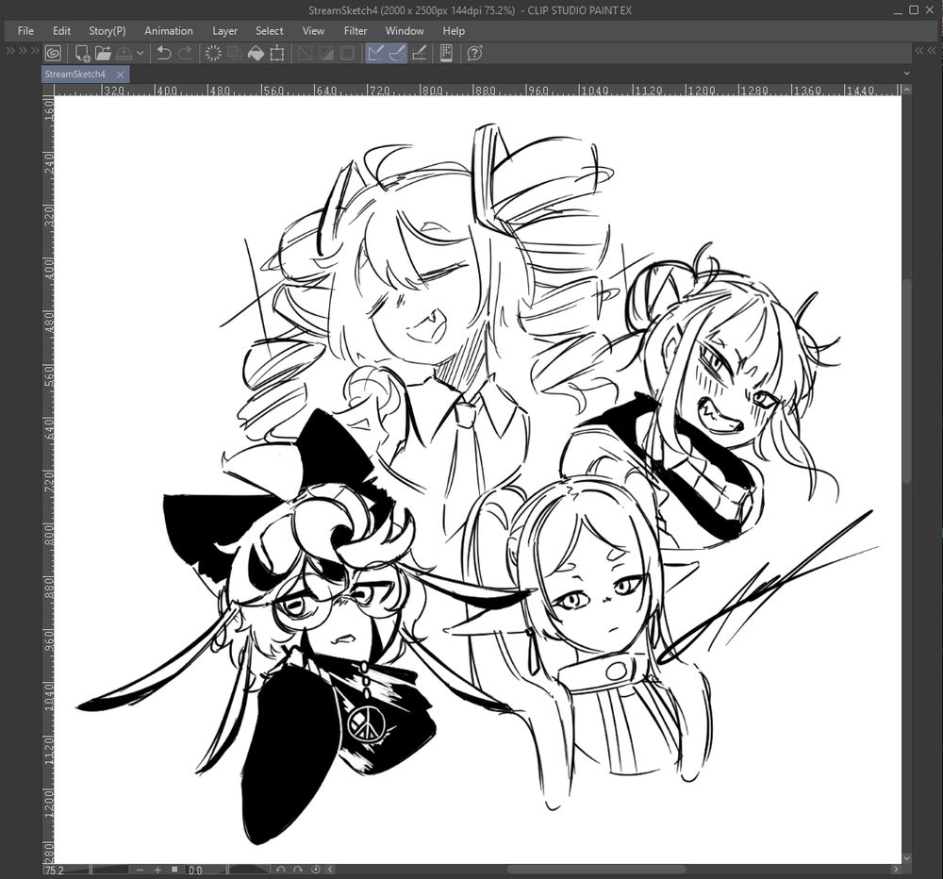This screenshot has width=943, height=879.
Task: Click the Show Selection Border icon
Action: click(348, 54)
